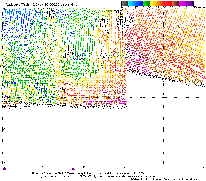
Task: Click the '-15' longitude axis label
Action: click(x=3, y=167)
